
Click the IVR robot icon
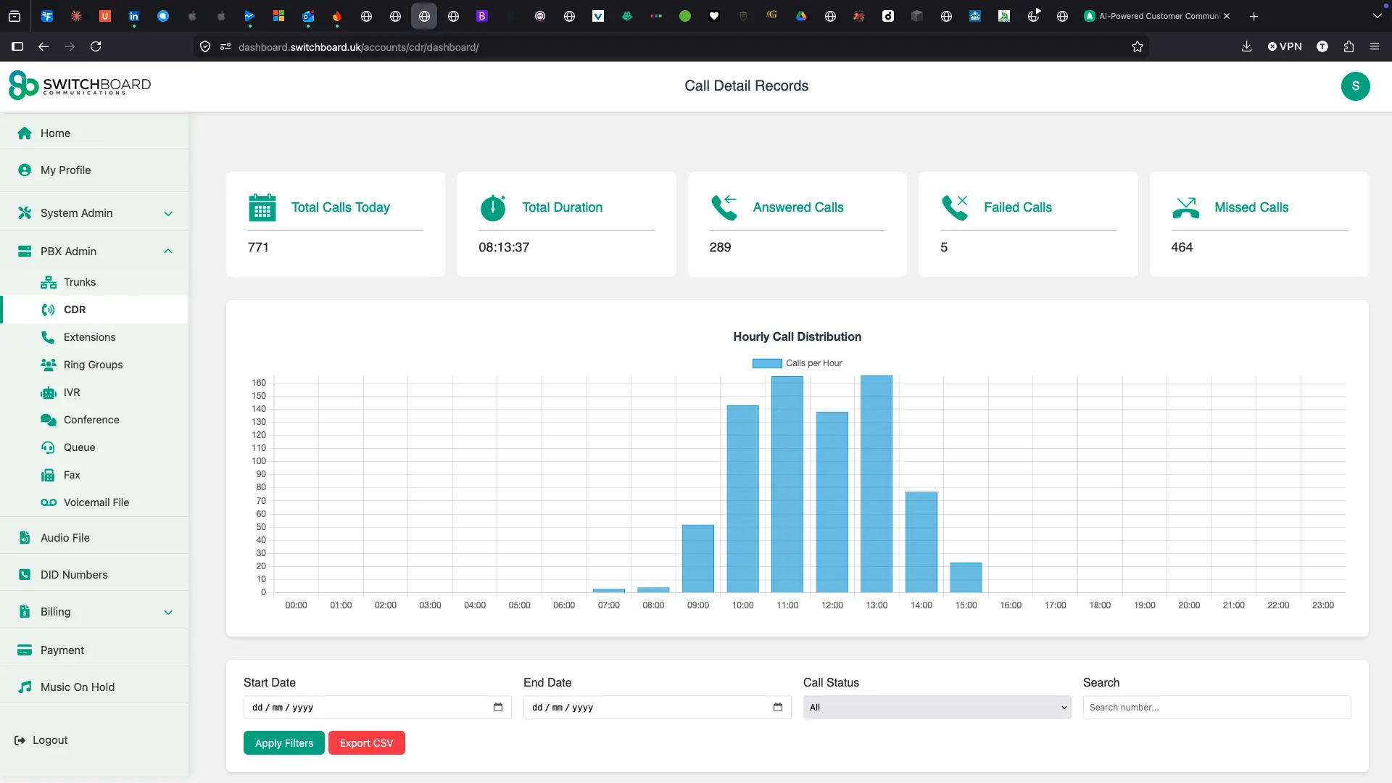point(49,392)
